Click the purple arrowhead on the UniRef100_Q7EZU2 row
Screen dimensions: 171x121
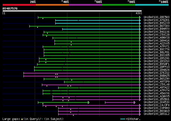coord(140,73)
